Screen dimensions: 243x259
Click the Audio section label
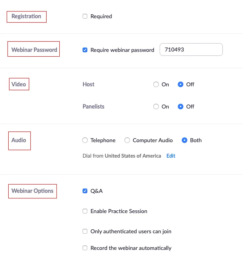pyautogui.click(x=19, y=140)
